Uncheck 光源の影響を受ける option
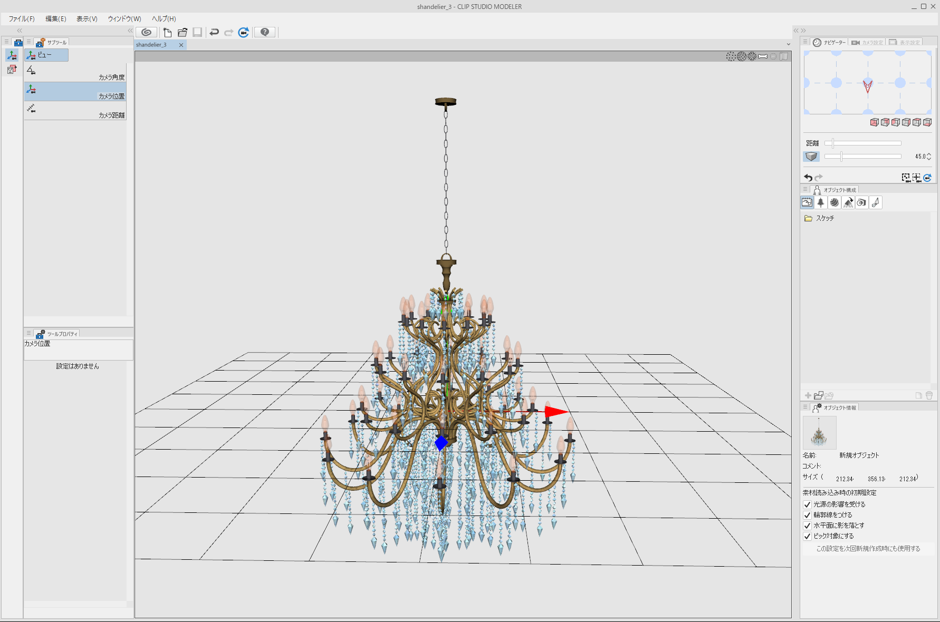The height and width of the screenshot is (622, 940). click(807, 504)
